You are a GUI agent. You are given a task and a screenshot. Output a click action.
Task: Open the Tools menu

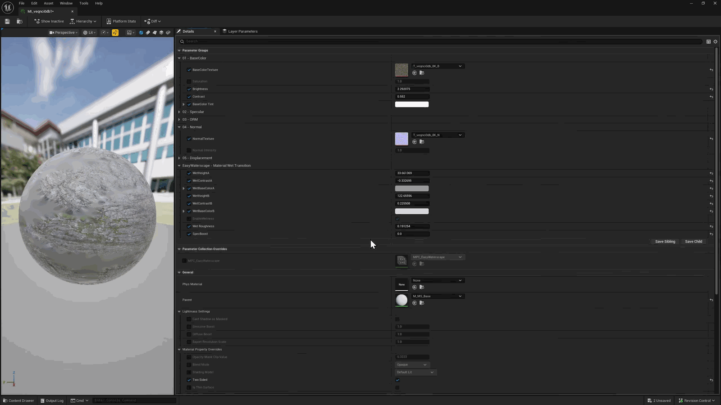pos(84,3)
